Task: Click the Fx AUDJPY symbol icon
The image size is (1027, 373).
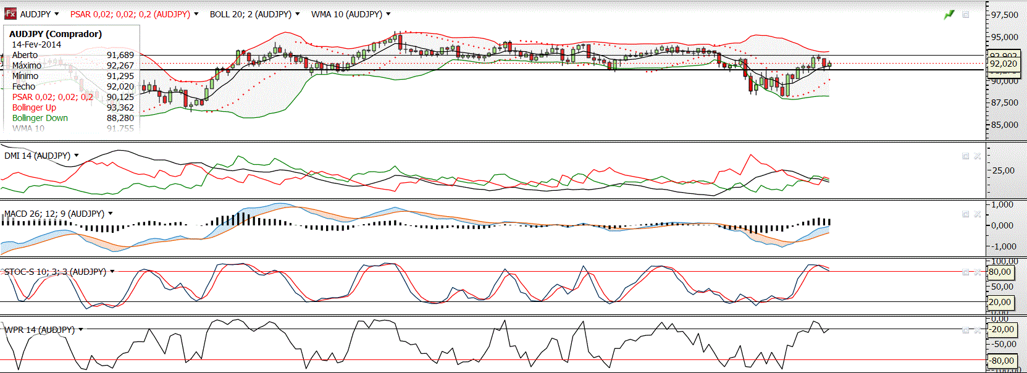Action: point(10,14)
